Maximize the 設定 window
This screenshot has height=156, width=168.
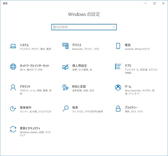[x=155, y=3]
